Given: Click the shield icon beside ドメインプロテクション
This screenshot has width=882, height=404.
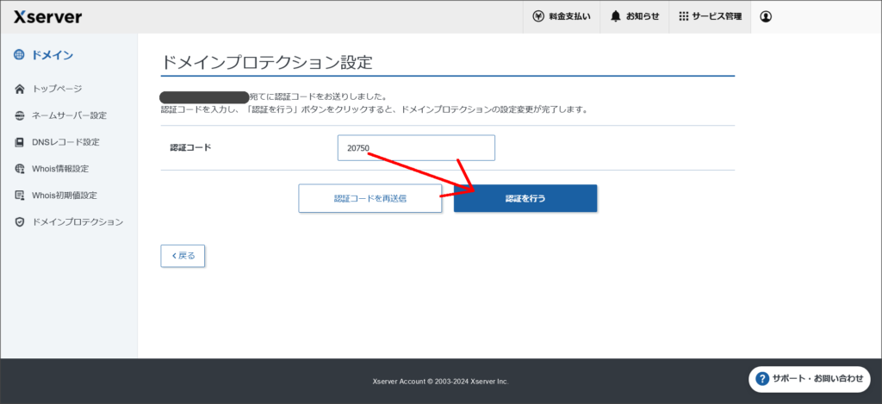Looking at the screenshot, I should [20, 222].
